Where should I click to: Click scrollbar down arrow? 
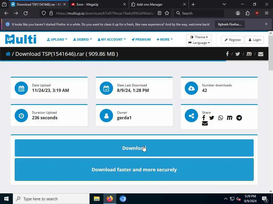point(271,191)
